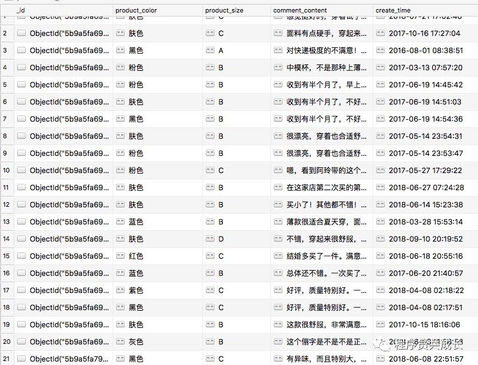Select the 紫色 color cell in row 17
Image resolution: width=478 pixels, height=365 pixels.
[x=158, y=290]
